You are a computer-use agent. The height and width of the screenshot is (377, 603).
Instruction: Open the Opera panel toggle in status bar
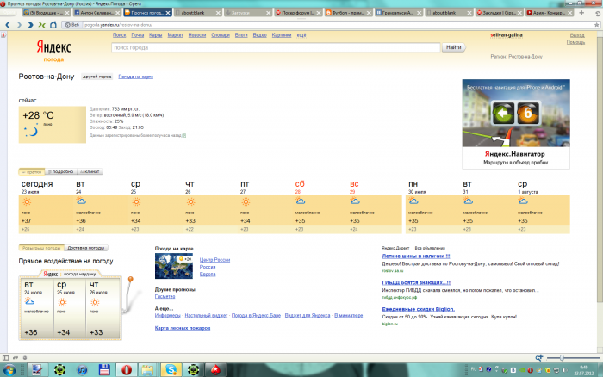5,358
